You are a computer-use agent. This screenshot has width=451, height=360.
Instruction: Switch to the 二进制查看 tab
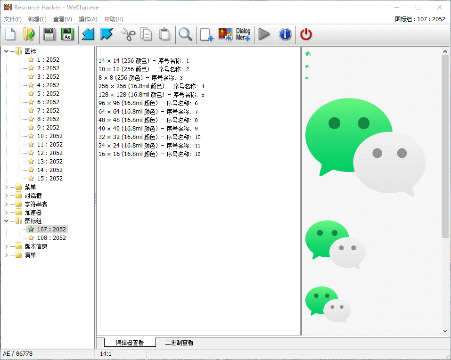[179, 343]
